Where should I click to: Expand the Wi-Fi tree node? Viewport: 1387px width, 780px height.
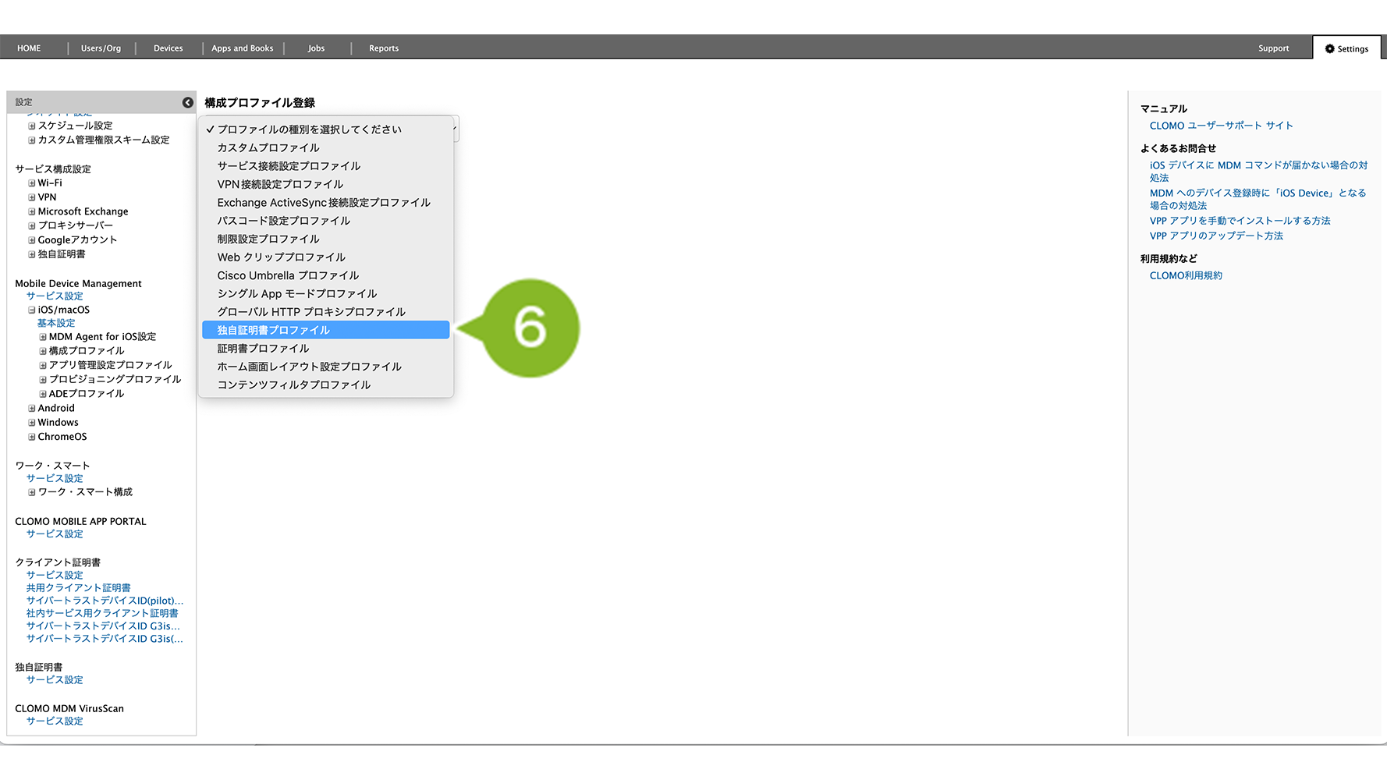tap(32, 183)
